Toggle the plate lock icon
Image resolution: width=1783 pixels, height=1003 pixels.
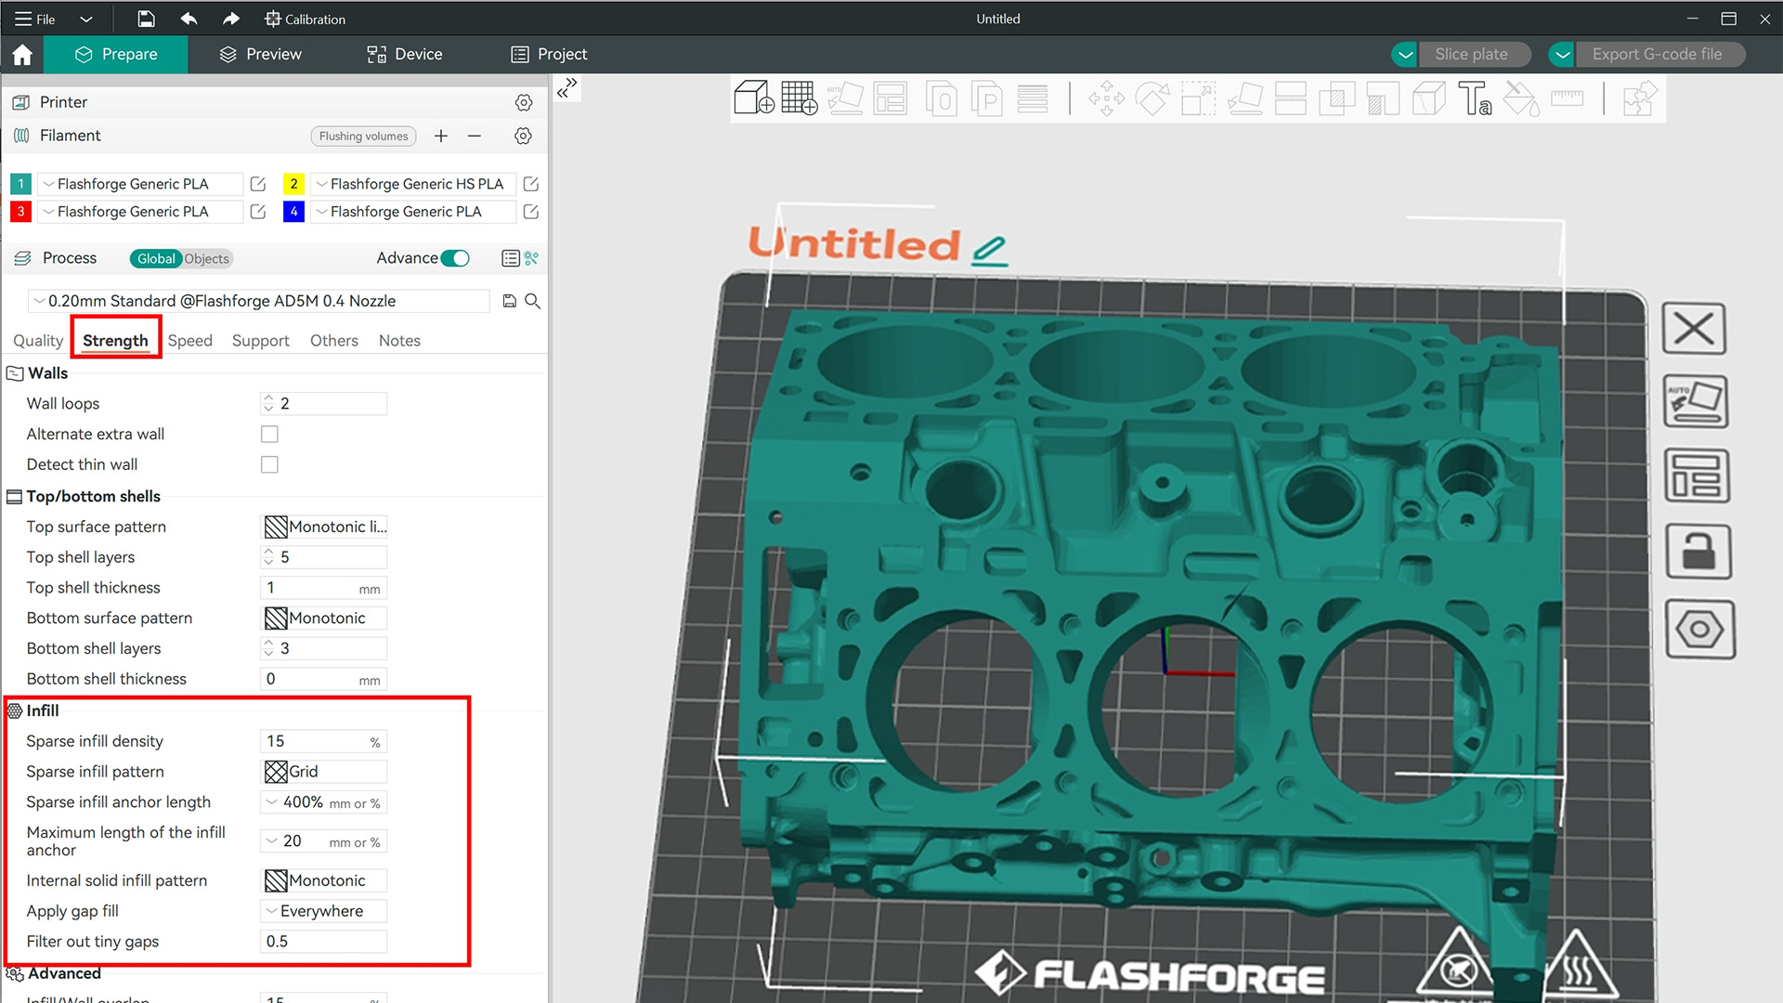pos(1698,552)
